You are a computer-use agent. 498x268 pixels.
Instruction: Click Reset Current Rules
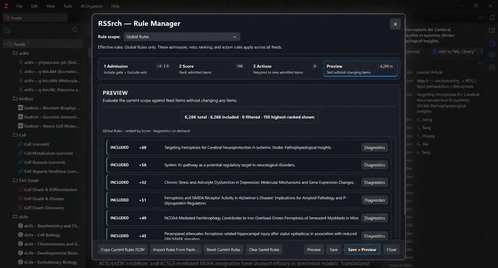click(223, 250)
